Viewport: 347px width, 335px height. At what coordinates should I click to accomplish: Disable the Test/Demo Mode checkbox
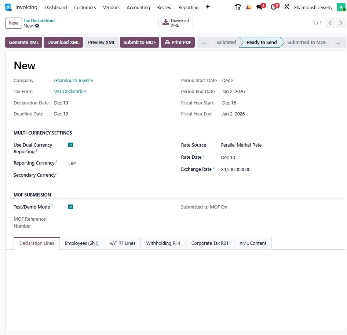(71, 207)
